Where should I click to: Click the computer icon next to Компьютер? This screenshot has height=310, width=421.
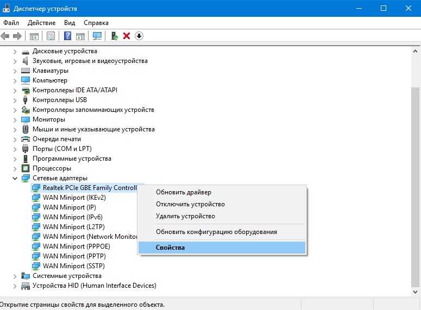tap(26, 80)
